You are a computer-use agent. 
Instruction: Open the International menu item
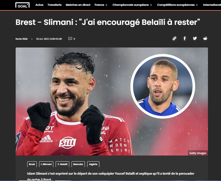(212, 5)
